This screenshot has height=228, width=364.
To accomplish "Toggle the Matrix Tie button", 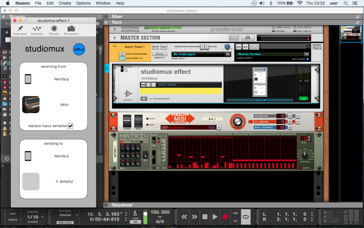I will coord(154,168).
